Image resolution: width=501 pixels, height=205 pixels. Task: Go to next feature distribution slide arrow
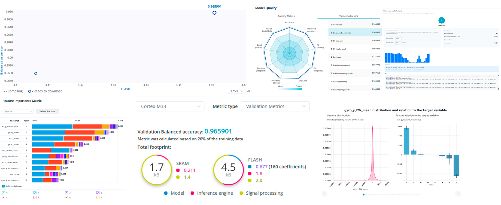458,194
